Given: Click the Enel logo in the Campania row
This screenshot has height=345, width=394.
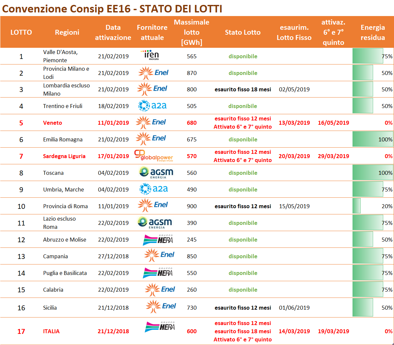Looking at the screenshot, I should click(x=159, y=255).
